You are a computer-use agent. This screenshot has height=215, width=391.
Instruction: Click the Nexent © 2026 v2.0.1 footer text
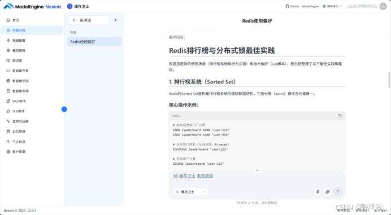20,210
